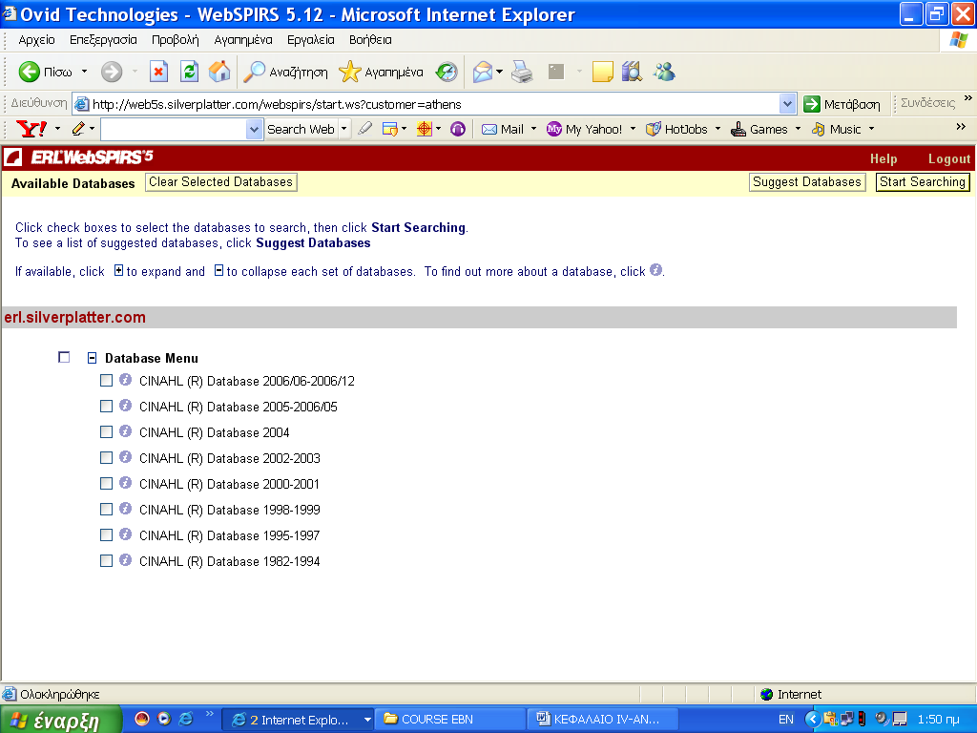
Task: Click the Μετάβαση go button
Action: [842, 104]
